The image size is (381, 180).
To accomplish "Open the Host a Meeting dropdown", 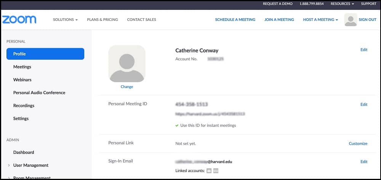I will [320, 20].
